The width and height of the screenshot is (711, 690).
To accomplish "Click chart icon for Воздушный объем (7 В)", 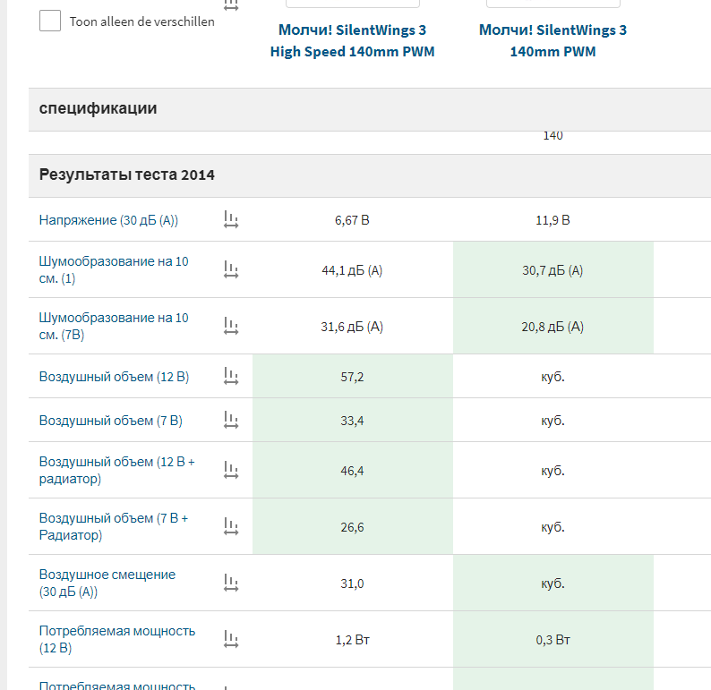I will 231,420.
